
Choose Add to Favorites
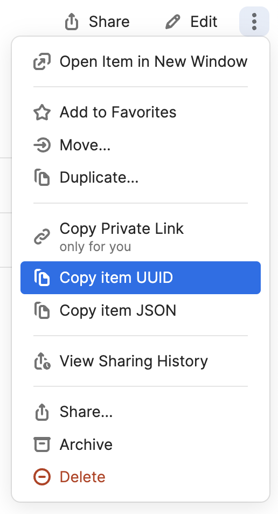point(141,112)
